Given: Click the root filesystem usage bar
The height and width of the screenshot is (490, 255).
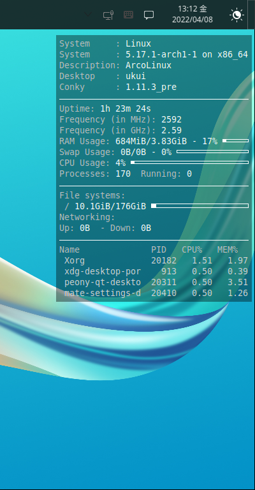Looking at the screenshot, I should click(200, 205).
